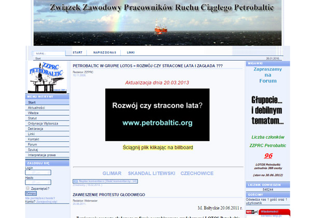Click the comment icon beside Napisz komentarz
The height and width of the screenshot is (218, 311).
[x=75, y=181]
